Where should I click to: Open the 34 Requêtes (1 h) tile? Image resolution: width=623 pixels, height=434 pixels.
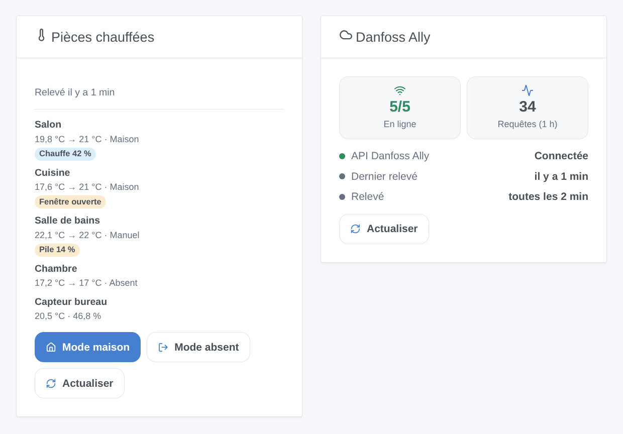[528, 107]
